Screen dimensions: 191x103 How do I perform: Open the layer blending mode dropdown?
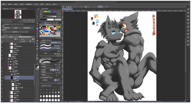11,37
